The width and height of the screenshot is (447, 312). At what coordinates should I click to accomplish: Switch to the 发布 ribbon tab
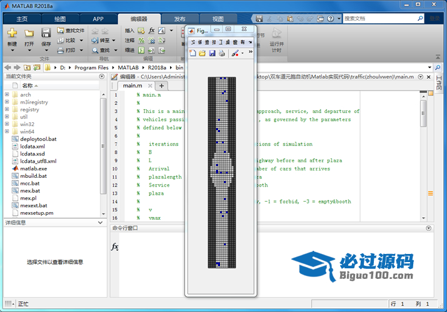pyautogui.click(x=180, y=19)
